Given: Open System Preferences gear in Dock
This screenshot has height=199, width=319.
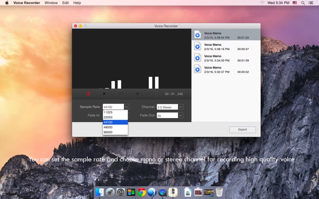Looking at the screenshot, I should pos(120,192).
